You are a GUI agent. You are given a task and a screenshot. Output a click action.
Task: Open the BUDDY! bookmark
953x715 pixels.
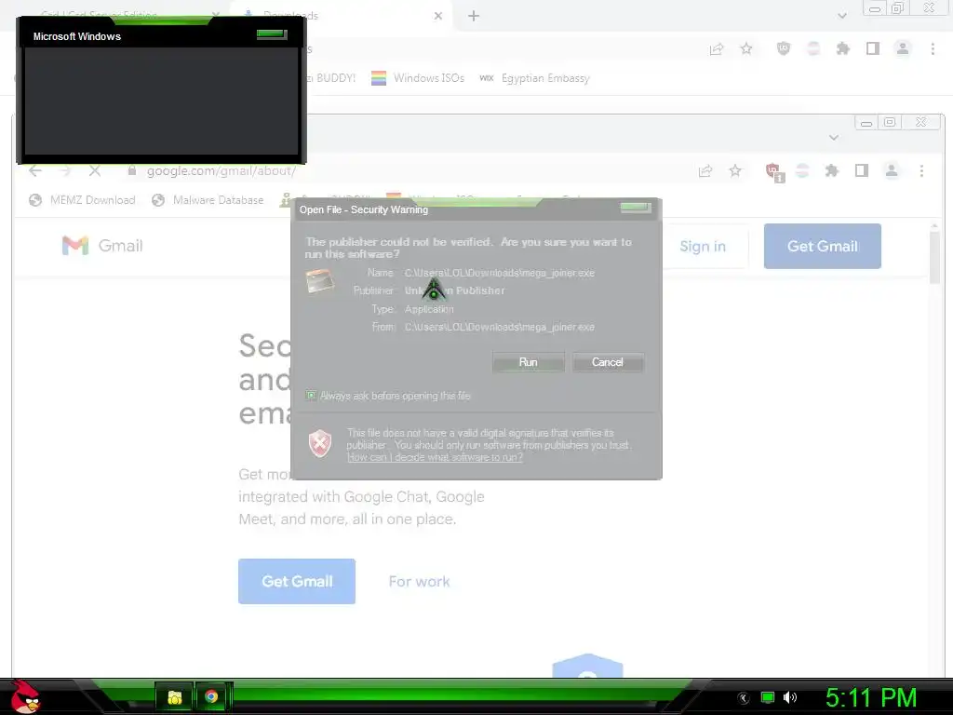(x=332, y=78)
